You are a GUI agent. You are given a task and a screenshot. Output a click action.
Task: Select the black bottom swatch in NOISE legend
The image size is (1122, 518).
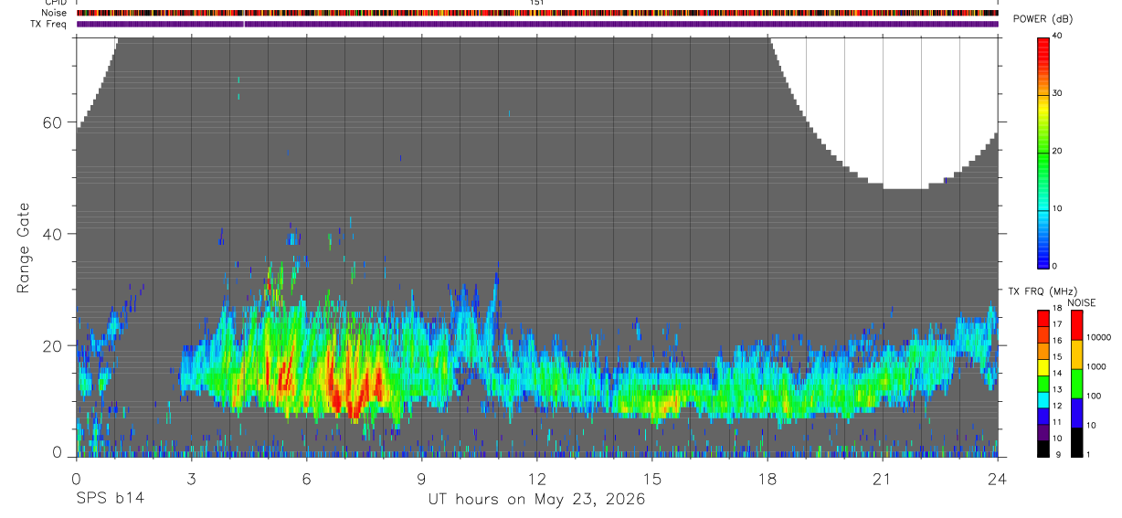pos(1076,442)
